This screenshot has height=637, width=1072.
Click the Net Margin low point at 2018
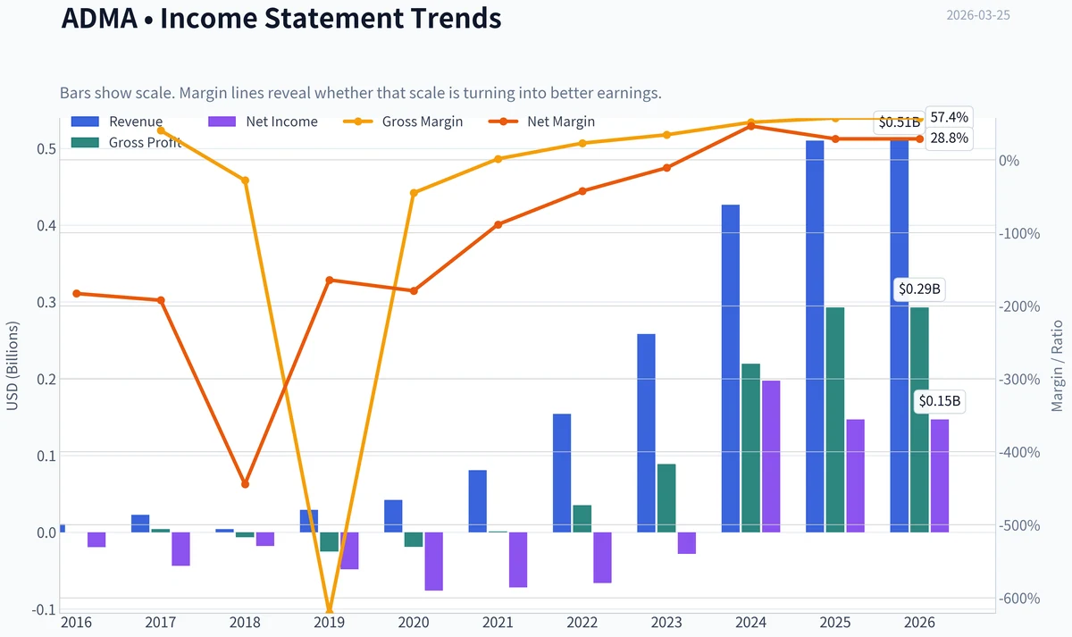[x=246, y=484]
